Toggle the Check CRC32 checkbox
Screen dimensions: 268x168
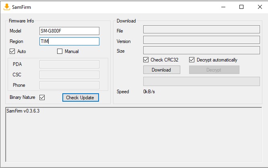pos(146,60)
